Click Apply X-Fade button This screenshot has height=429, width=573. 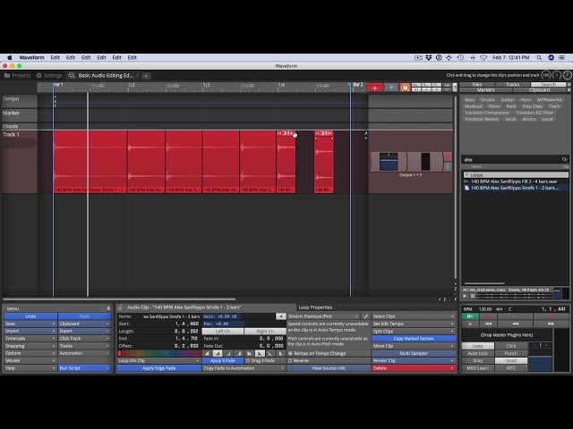pyautogui.click(x=223, y=360)
